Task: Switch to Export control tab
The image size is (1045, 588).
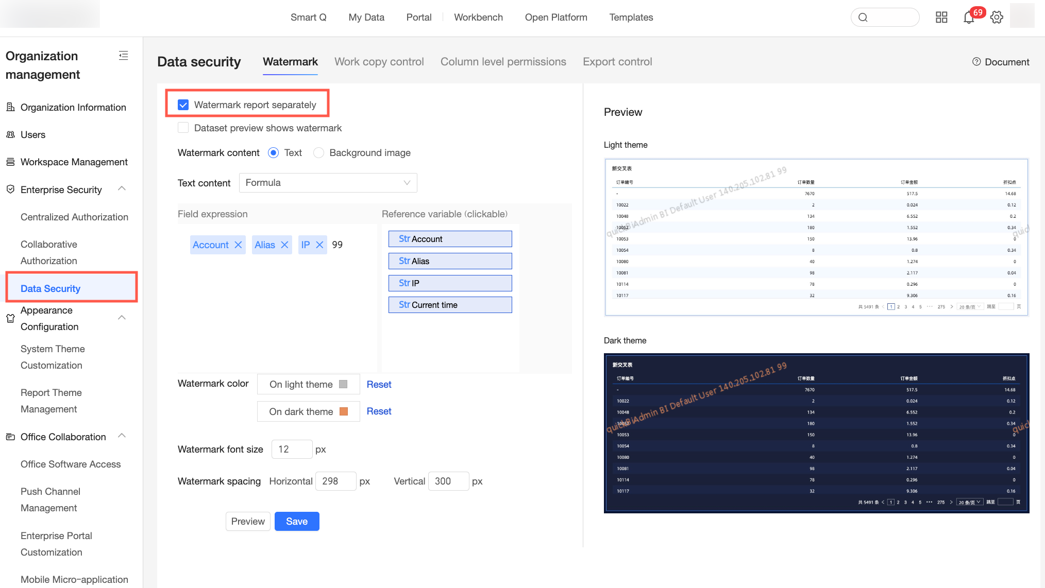Action: 617,62
